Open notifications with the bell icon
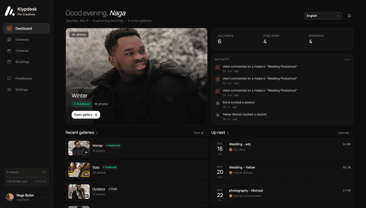Viewport: 366px width, 208px height. tap(350, 16)
